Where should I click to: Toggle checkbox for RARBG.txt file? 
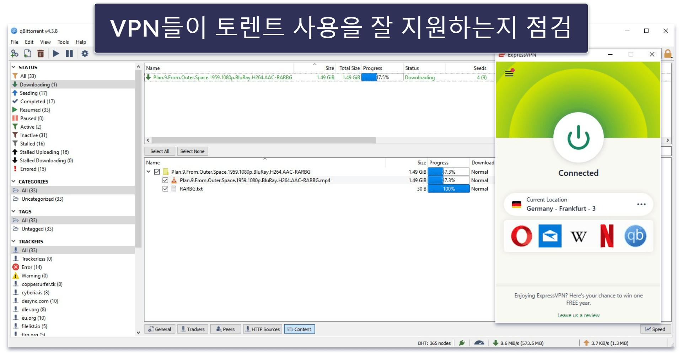[x=165, y=189]
